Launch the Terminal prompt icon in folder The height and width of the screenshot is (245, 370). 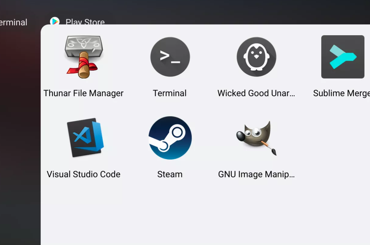click(x=170, y=57)
